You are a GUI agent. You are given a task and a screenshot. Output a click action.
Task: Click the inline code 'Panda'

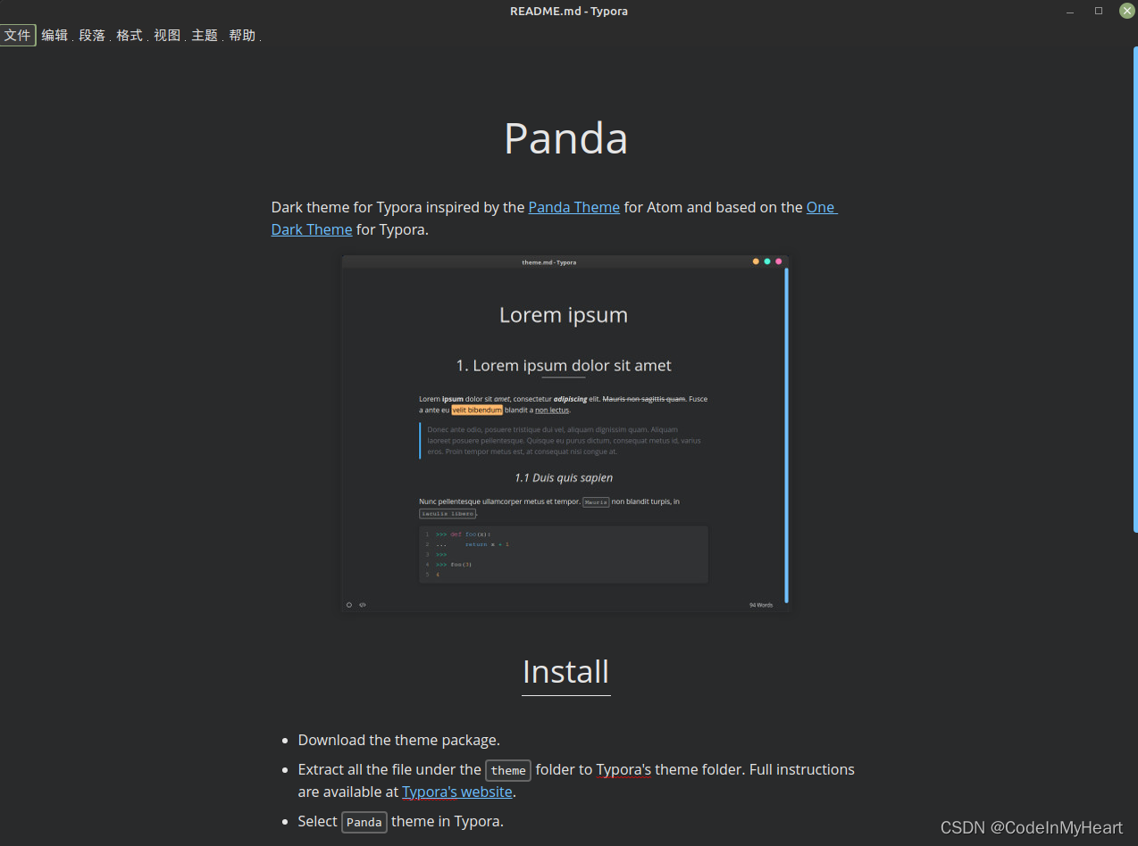[364, 822]
